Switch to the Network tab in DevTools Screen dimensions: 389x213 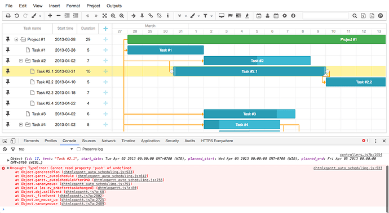click(x=109, y=141)
